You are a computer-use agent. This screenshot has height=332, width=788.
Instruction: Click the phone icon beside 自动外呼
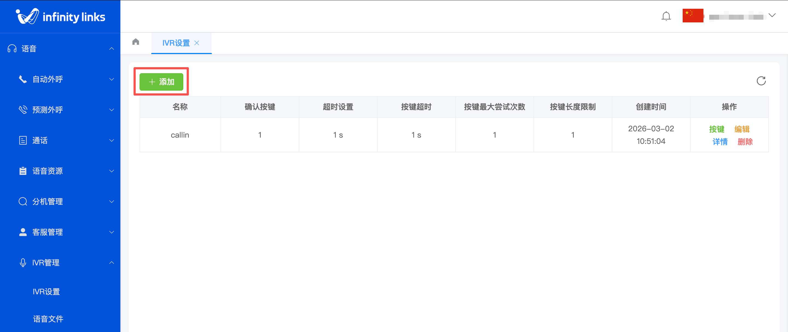tap(23, 79)
